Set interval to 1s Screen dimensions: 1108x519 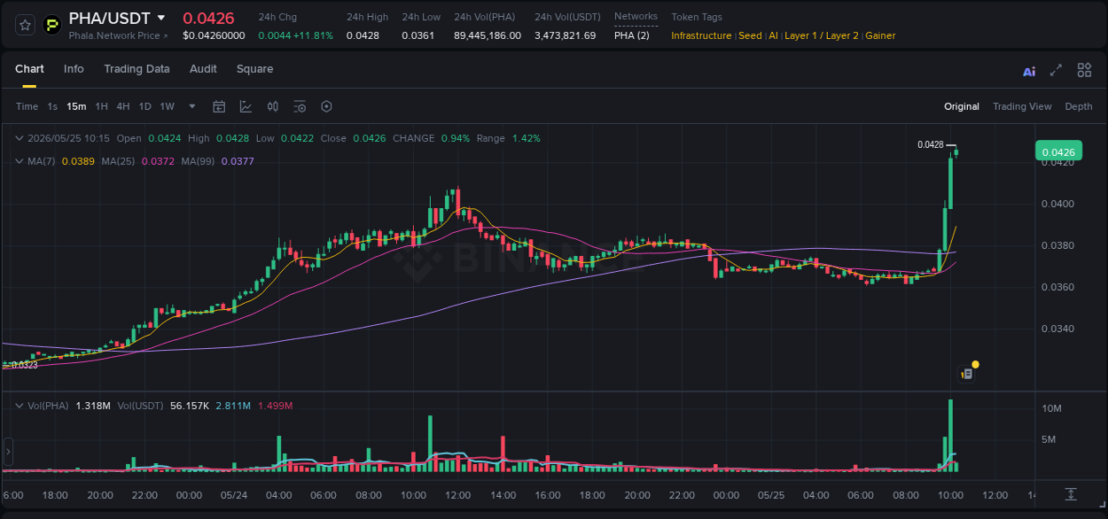click(52, 106)
